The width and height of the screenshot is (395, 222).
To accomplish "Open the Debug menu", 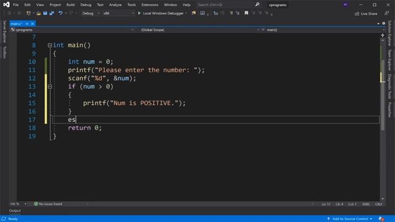I will point(86,5).
